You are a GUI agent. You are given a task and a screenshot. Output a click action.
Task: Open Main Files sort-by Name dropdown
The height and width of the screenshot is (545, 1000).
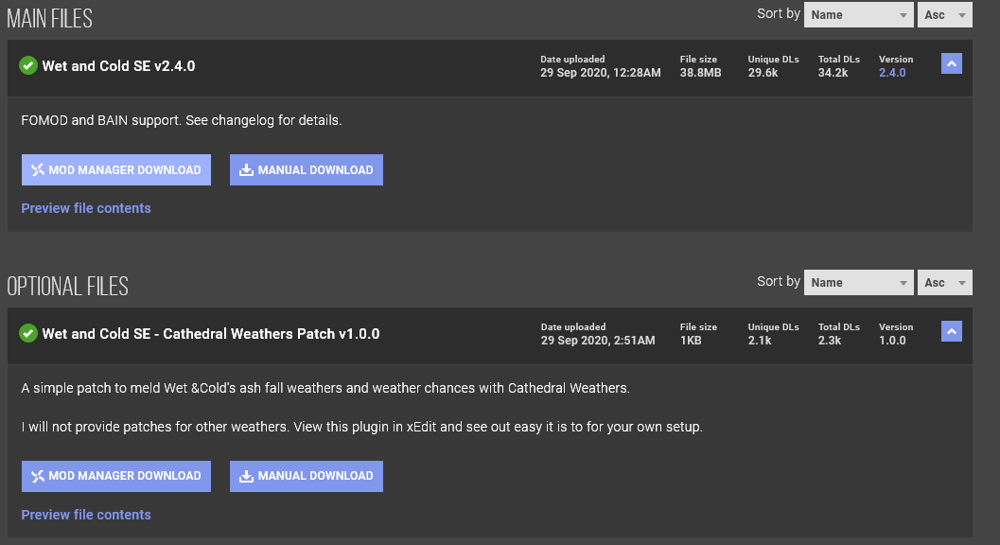coord(858,15)
